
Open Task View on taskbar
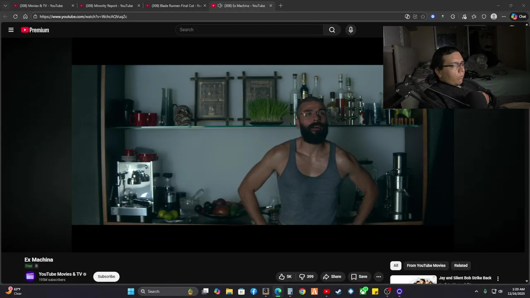pyautogui.click(x=205, y=291)
